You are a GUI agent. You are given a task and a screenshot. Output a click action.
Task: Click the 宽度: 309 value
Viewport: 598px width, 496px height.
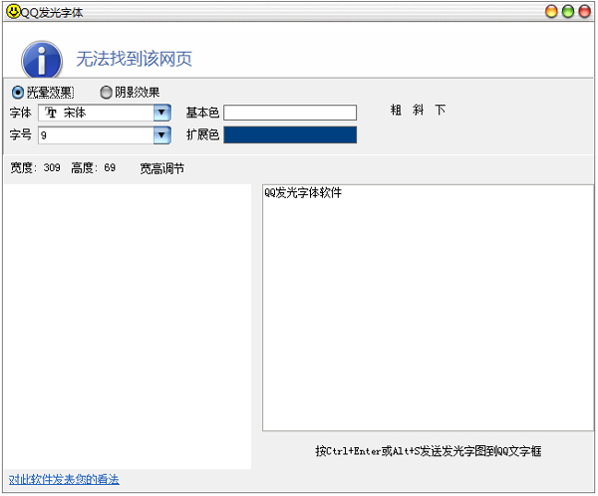[35, 167]
